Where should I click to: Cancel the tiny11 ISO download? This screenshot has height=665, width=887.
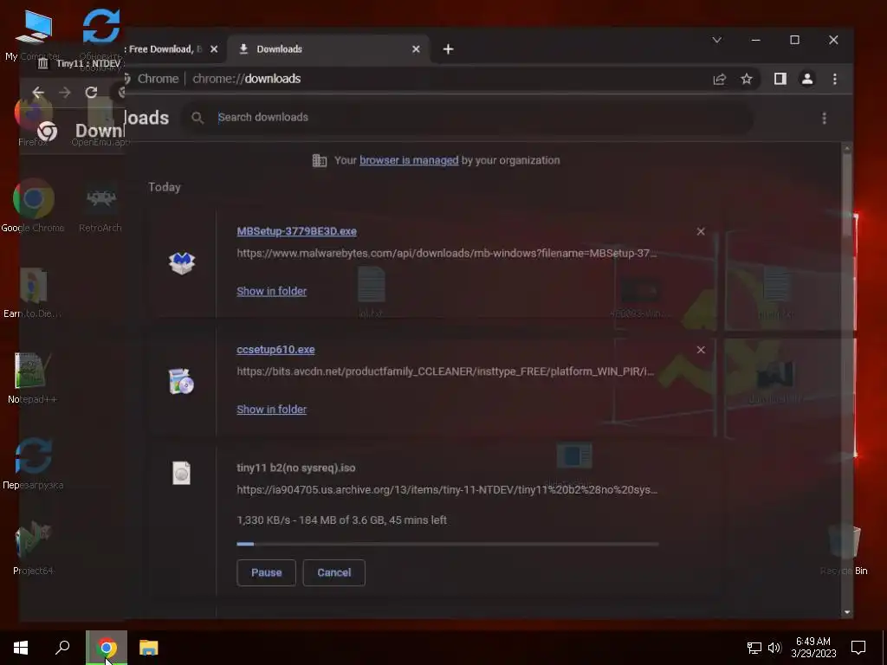(333, 573)
